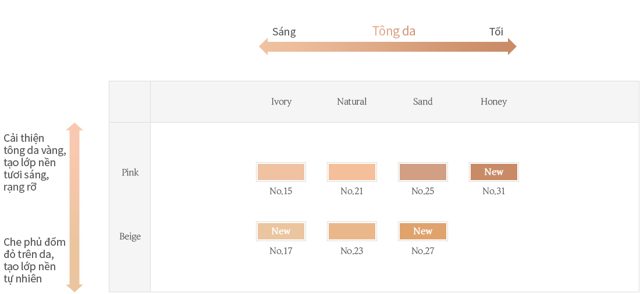Image resolution: width=640 pixels, height=294 pixels.
Task: Click the vertical undertone gradient arrow
Action: (74, 207)
